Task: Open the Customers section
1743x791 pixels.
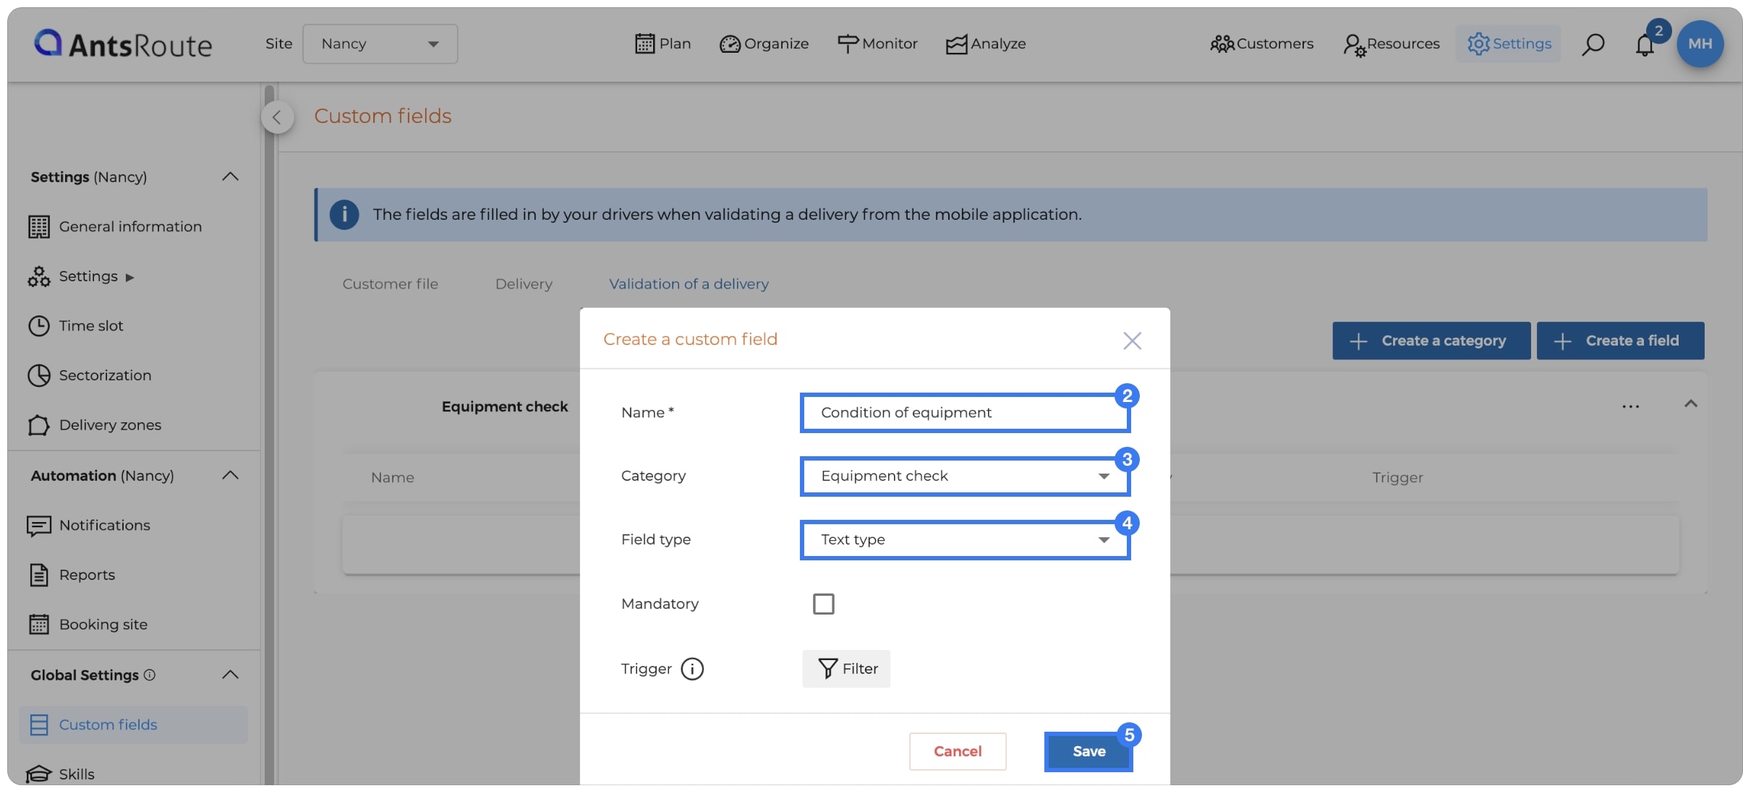Action: [x=1261, y=44]
